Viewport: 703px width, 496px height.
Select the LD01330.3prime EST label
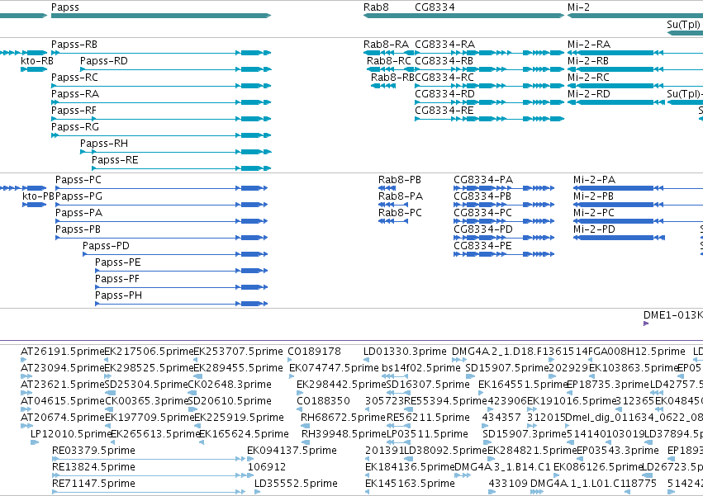tap(405, 352)
